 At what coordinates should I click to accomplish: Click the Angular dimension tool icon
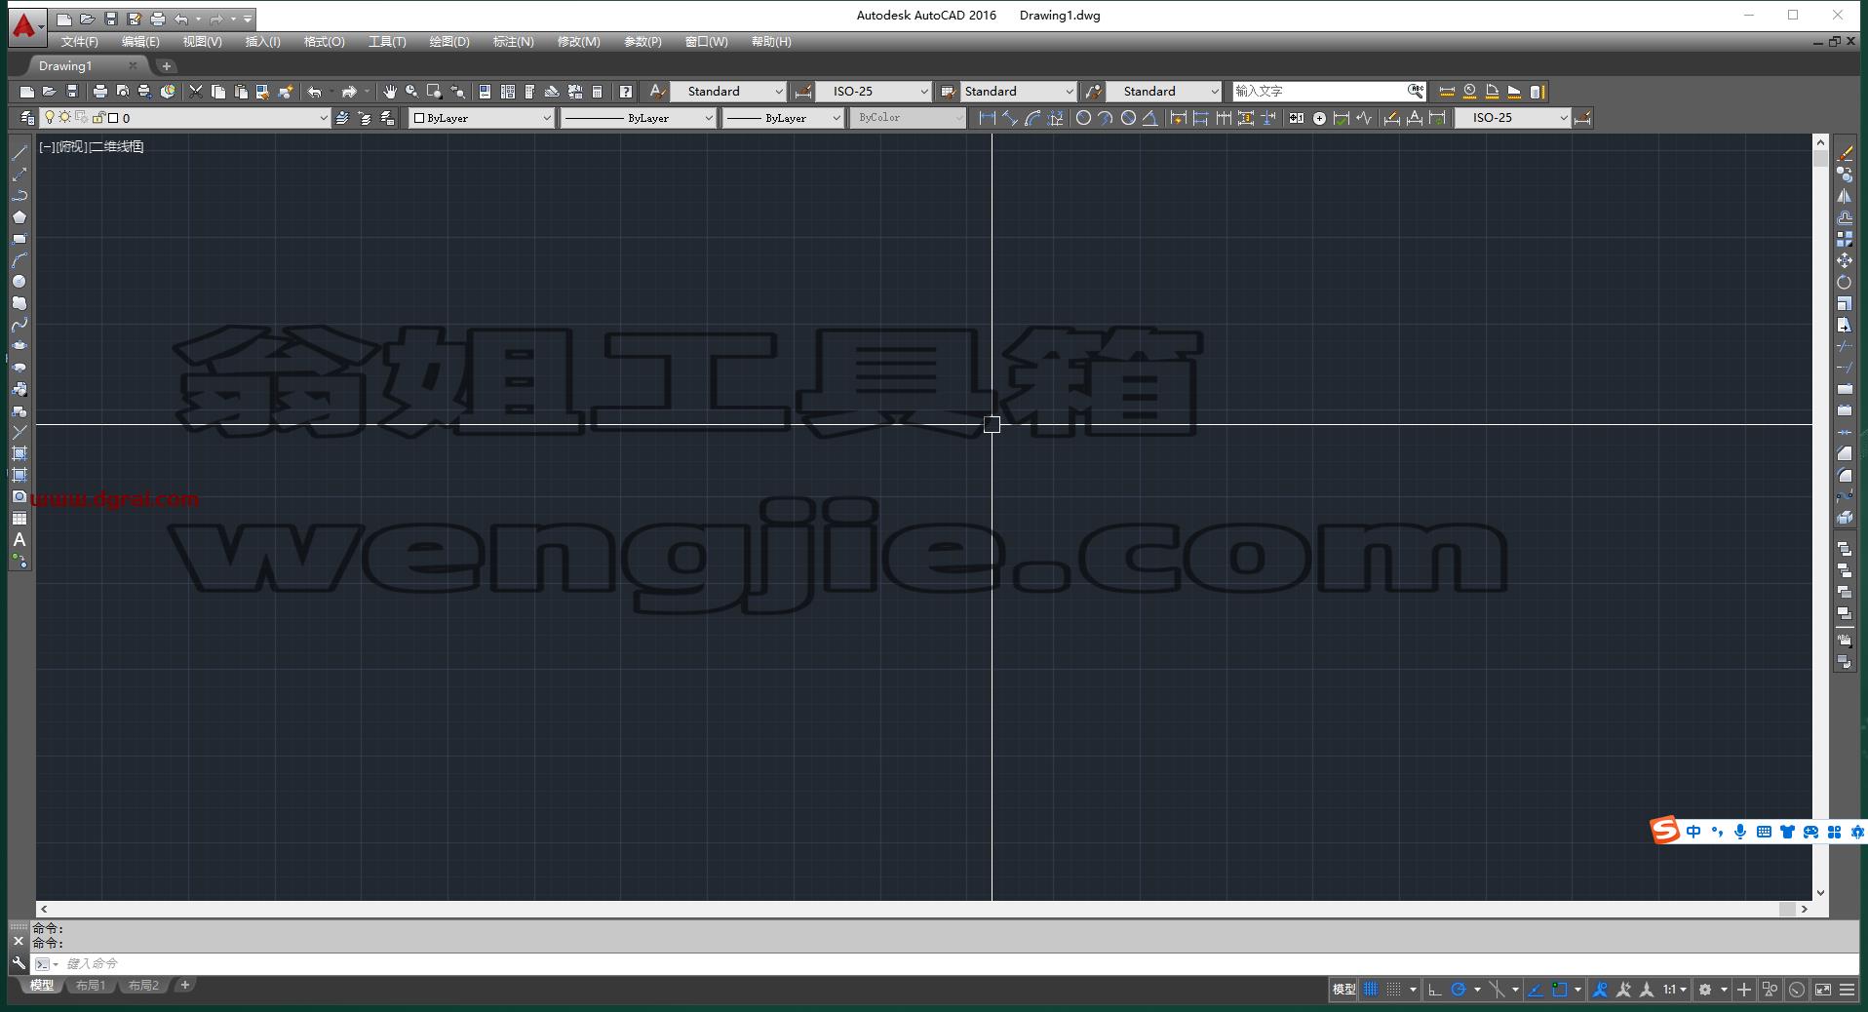[x=1150, y=118]
